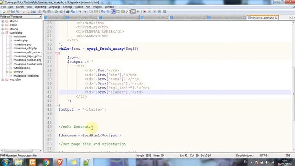Click the Print toolbar icon

pos(33,12)
